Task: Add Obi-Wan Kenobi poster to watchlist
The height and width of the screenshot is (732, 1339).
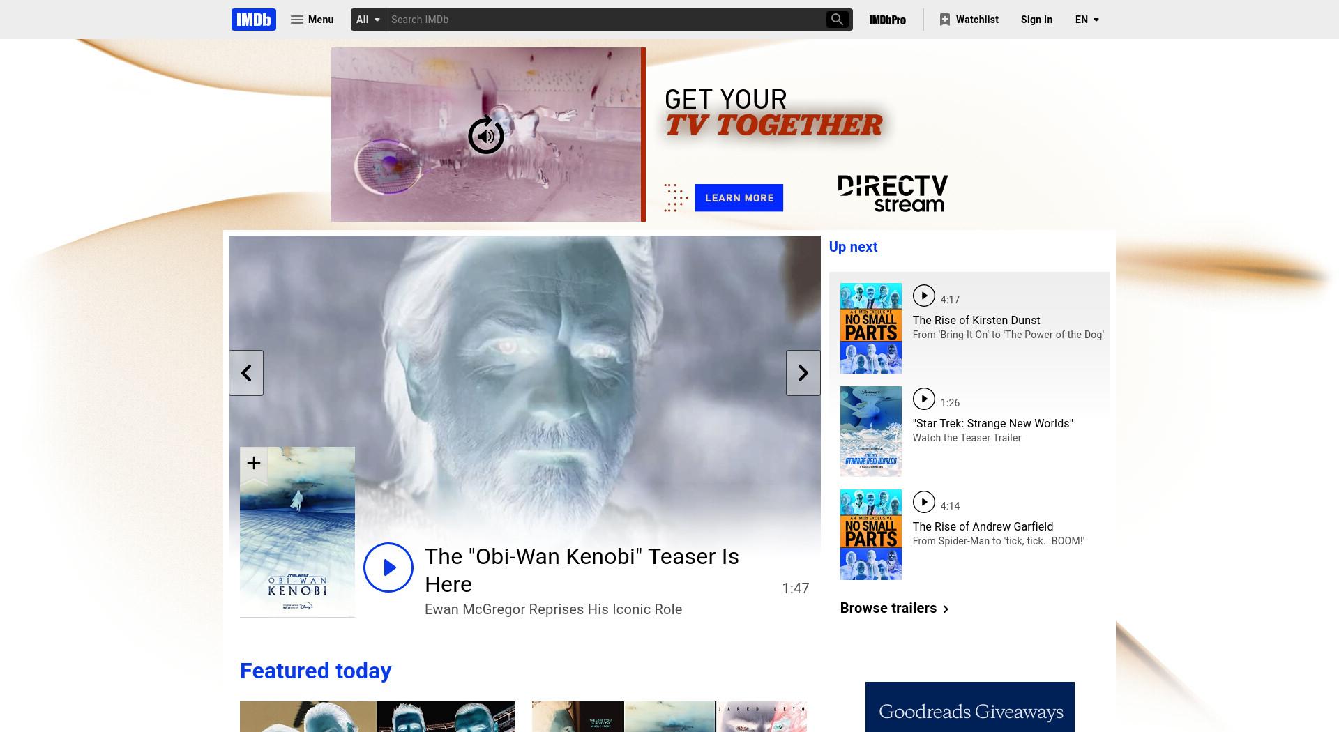Action: [x=254, y=464]
